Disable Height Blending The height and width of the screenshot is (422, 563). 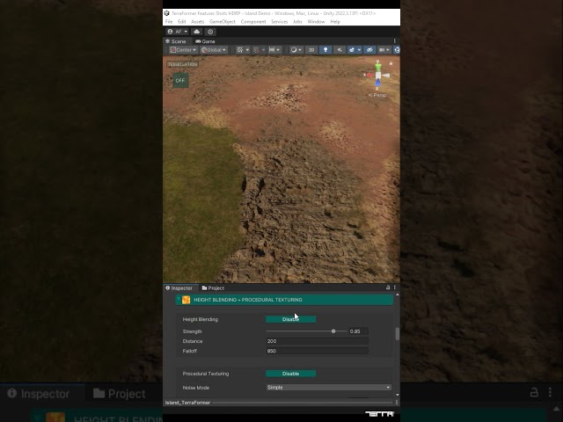click(290, 319)
